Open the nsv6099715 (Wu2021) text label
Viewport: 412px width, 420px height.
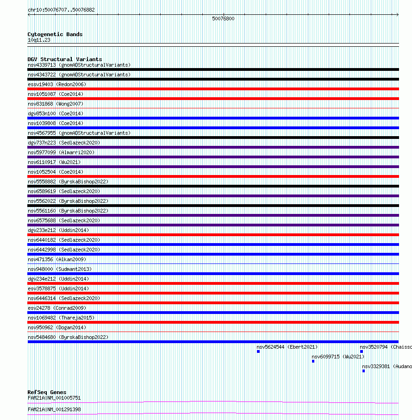(338, 357)
